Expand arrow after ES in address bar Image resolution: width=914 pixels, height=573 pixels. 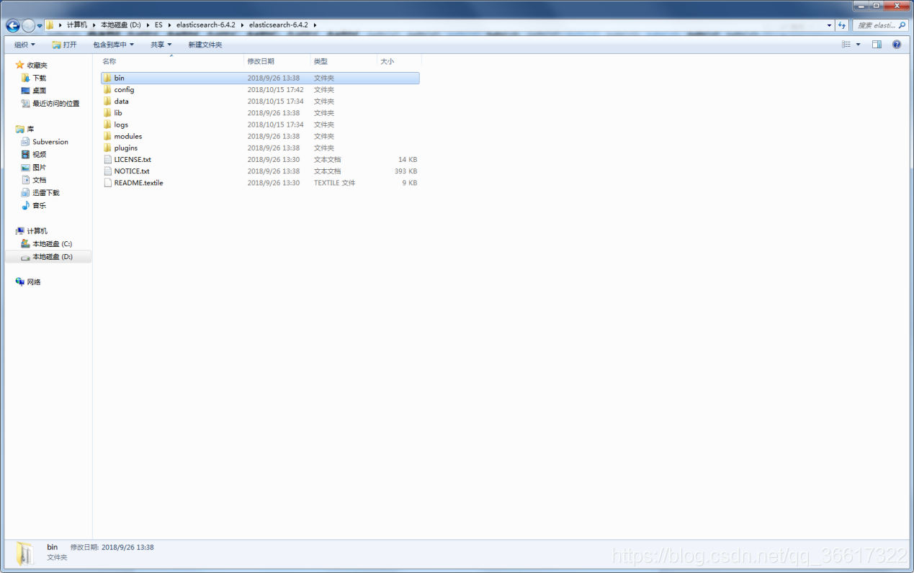169,25
